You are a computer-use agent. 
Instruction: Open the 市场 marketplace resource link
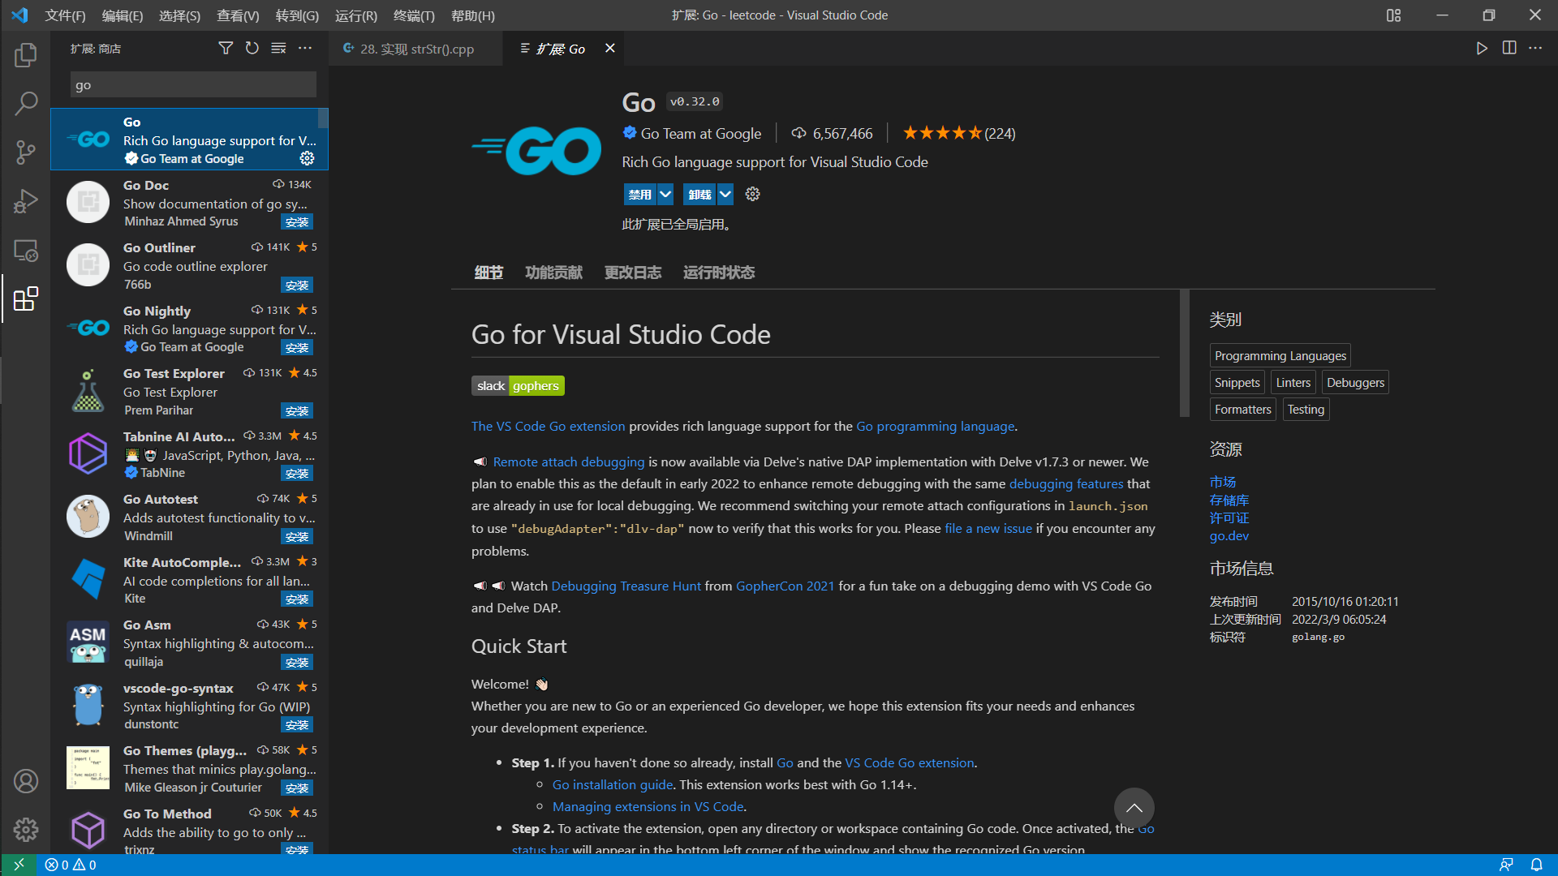[1223, 483]
